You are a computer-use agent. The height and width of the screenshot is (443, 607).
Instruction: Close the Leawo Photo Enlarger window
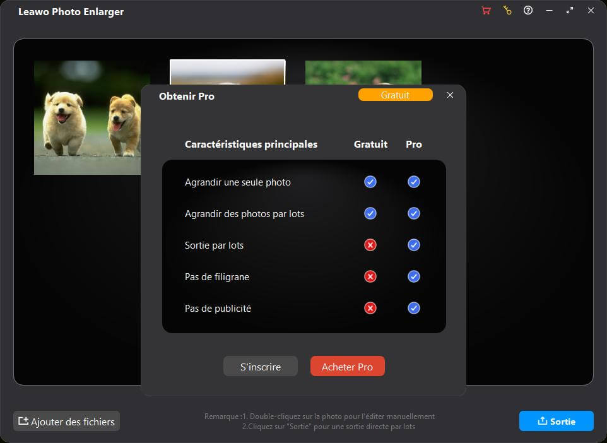[591, 11]
